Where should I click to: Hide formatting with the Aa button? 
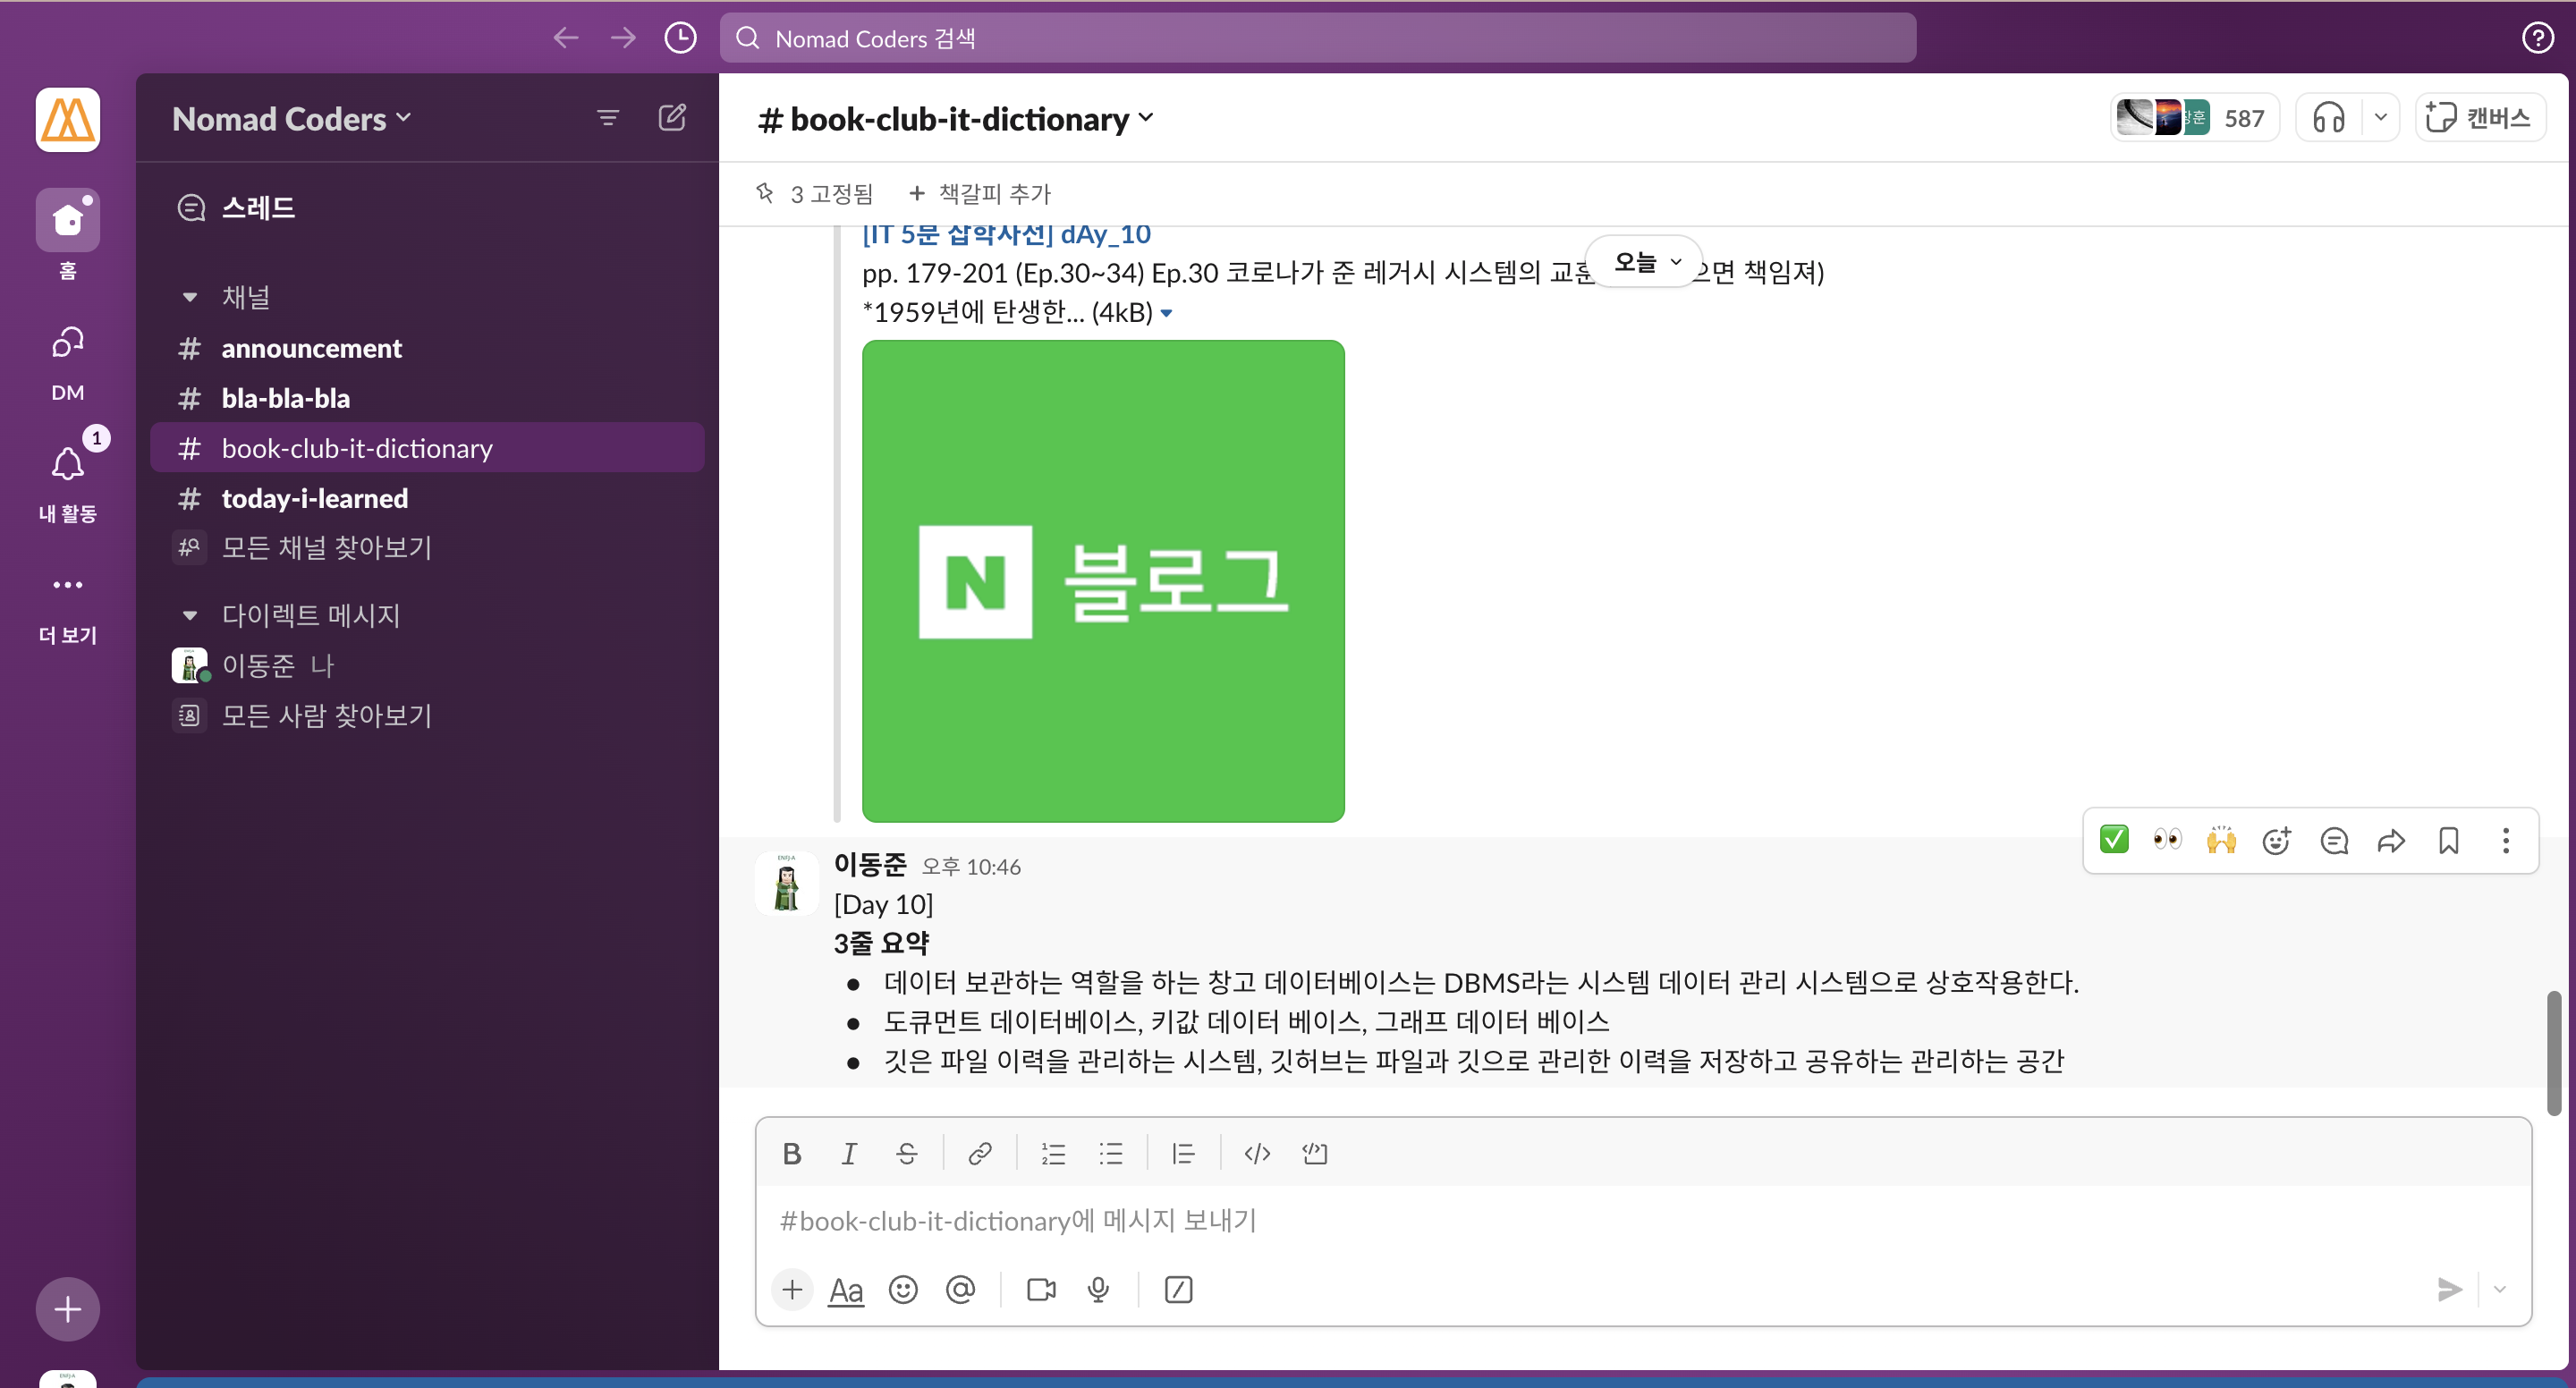(x=846, y=1290)
